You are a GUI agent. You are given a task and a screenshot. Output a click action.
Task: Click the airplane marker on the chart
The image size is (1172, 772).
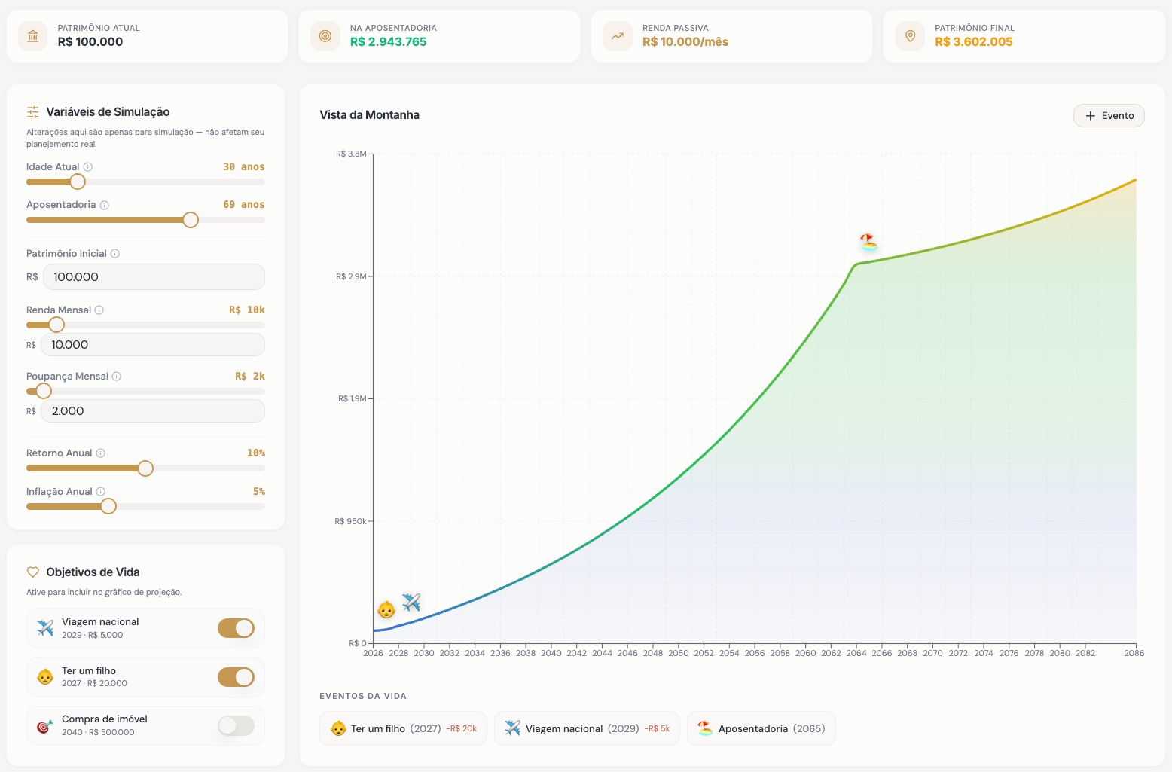pyautogui.click(x=411, y=602)
